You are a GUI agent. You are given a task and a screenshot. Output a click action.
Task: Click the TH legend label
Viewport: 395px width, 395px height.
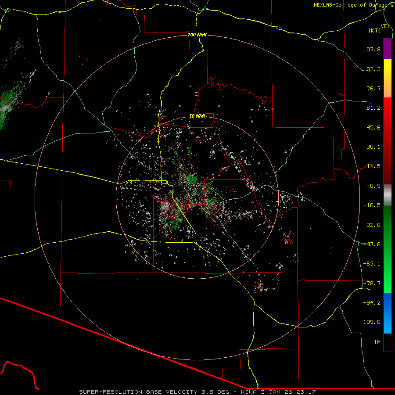[x=377, y=342]
